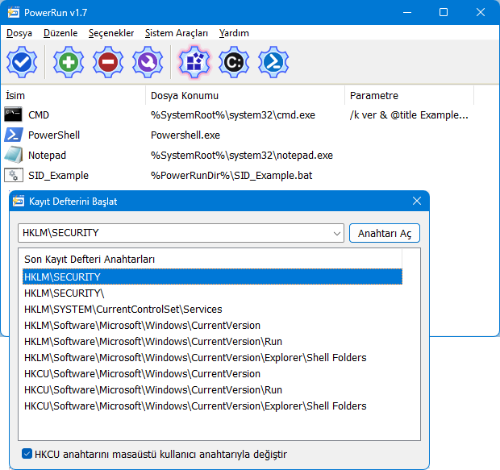Screen dimensions: 500x470
Task: Open the Sistem Araçları menu
Action: pos(177,33)
